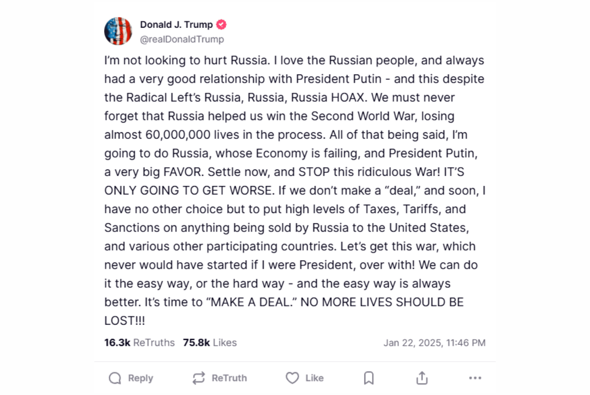Image resolution: width=590 pixels, height=395 pixels.
Task: Click the @realDonaldTrump handle
Action: click(182, 39)
